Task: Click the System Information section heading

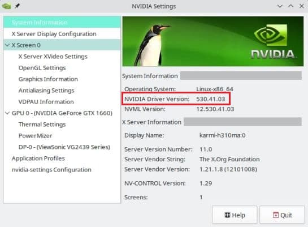Action: pos(150,76)
